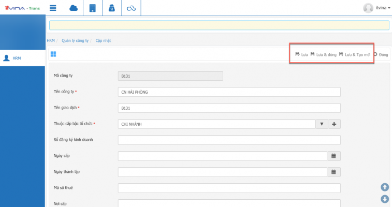Click the four-squares grid icon in toolbar
Image resolution: width=392 pixels, height=207 pixels.
pos(53,54)
